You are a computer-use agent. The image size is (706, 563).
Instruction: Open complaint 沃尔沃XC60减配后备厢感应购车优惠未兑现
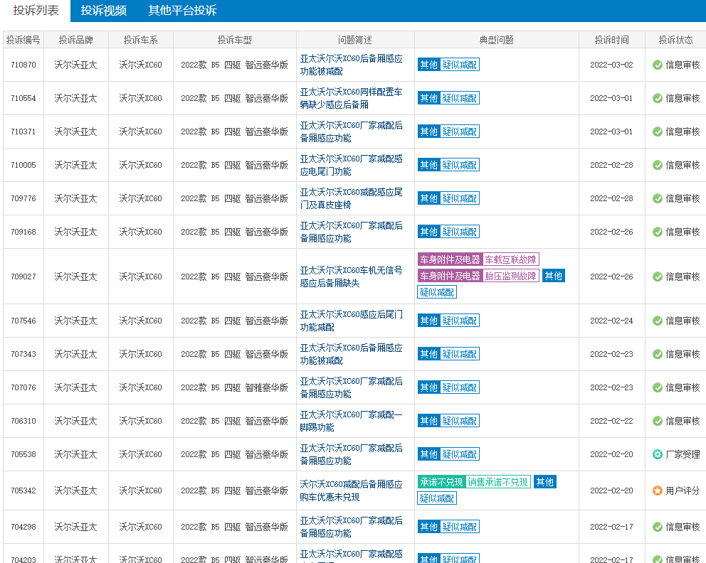(351, 490)
